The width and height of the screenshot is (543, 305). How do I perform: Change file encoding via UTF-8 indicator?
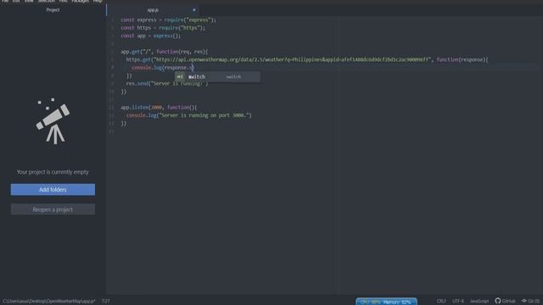click(x=458, y=302)
